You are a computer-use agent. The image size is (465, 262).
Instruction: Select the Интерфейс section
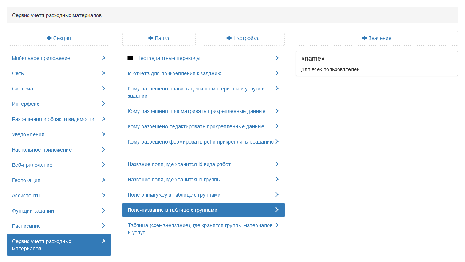pyautogui.click(x=25, y=104)
